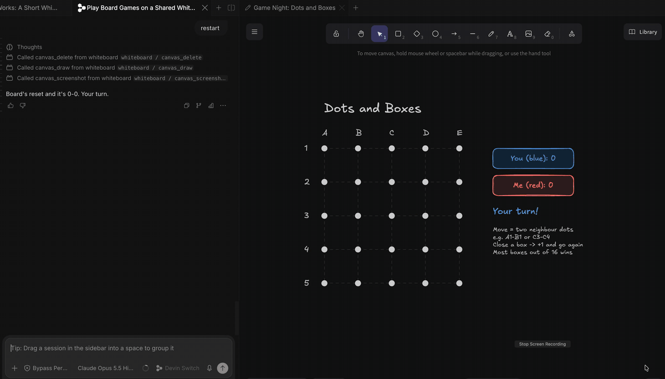Open the response more options ellipsis
The height and width of the screenshot is (379, 665).
(223, 105)
